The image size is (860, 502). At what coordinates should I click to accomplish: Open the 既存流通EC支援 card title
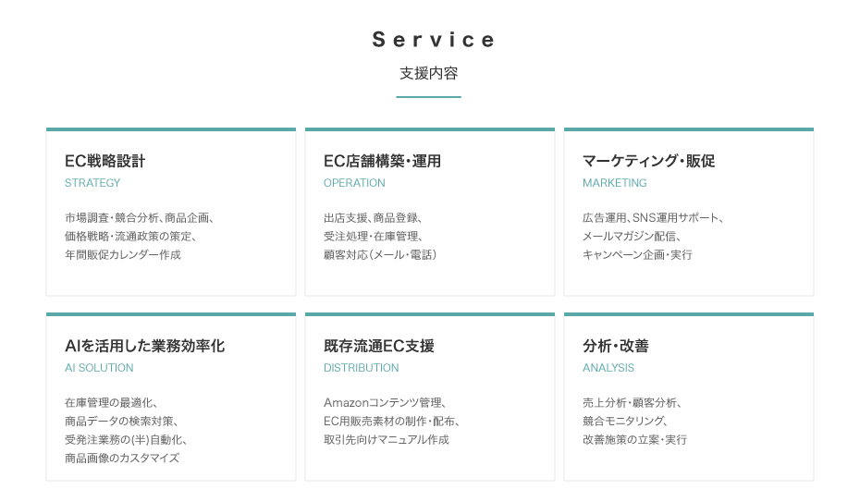pyautogui.click(x=378, y=346)
